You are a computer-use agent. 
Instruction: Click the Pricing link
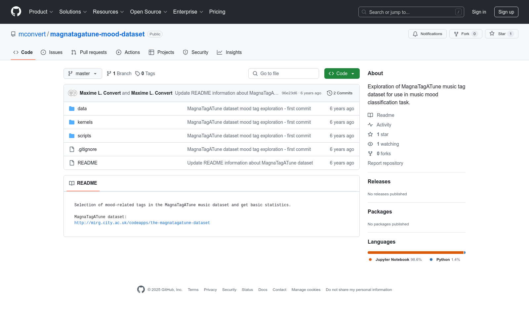(217, 12)
